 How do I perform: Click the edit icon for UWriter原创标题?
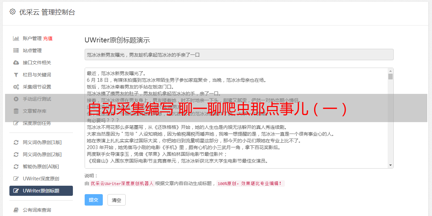coord(16,191)
